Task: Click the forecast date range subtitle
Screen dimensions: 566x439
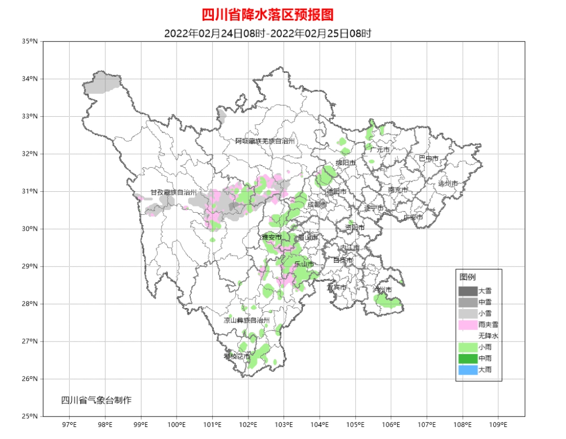Action: pos(267,33)
